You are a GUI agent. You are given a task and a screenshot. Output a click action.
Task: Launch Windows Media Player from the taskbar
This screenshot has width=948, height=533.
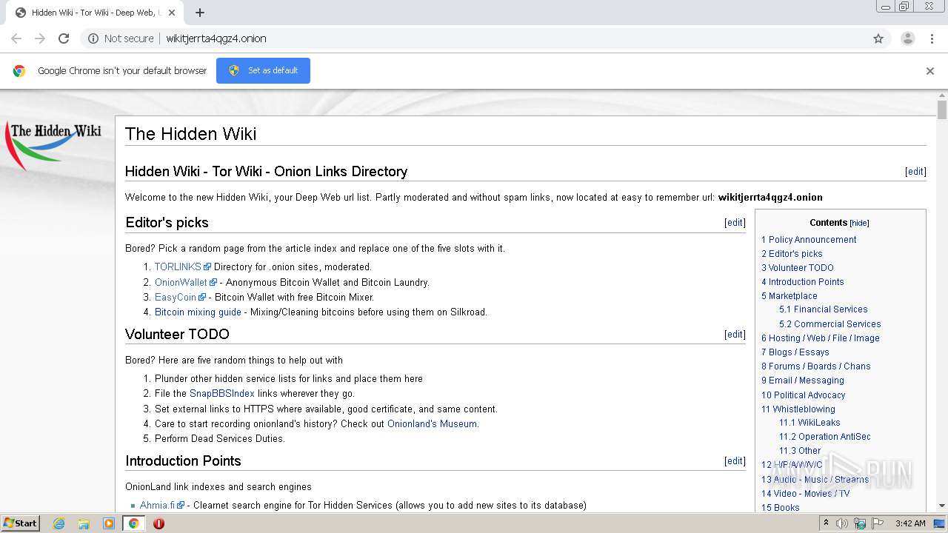click(109, 523)
